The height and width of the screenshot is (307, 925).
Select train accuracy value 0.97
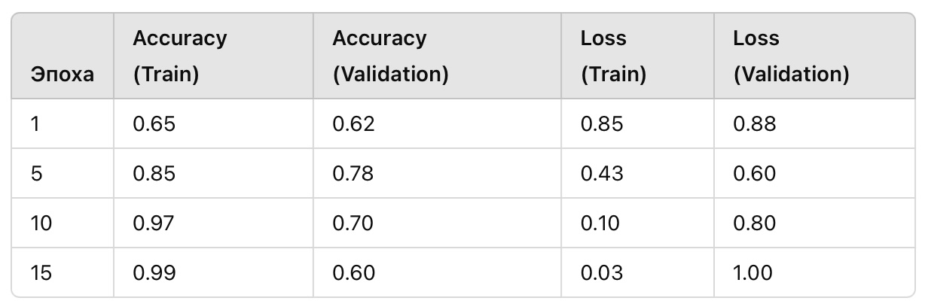[154, 223]
